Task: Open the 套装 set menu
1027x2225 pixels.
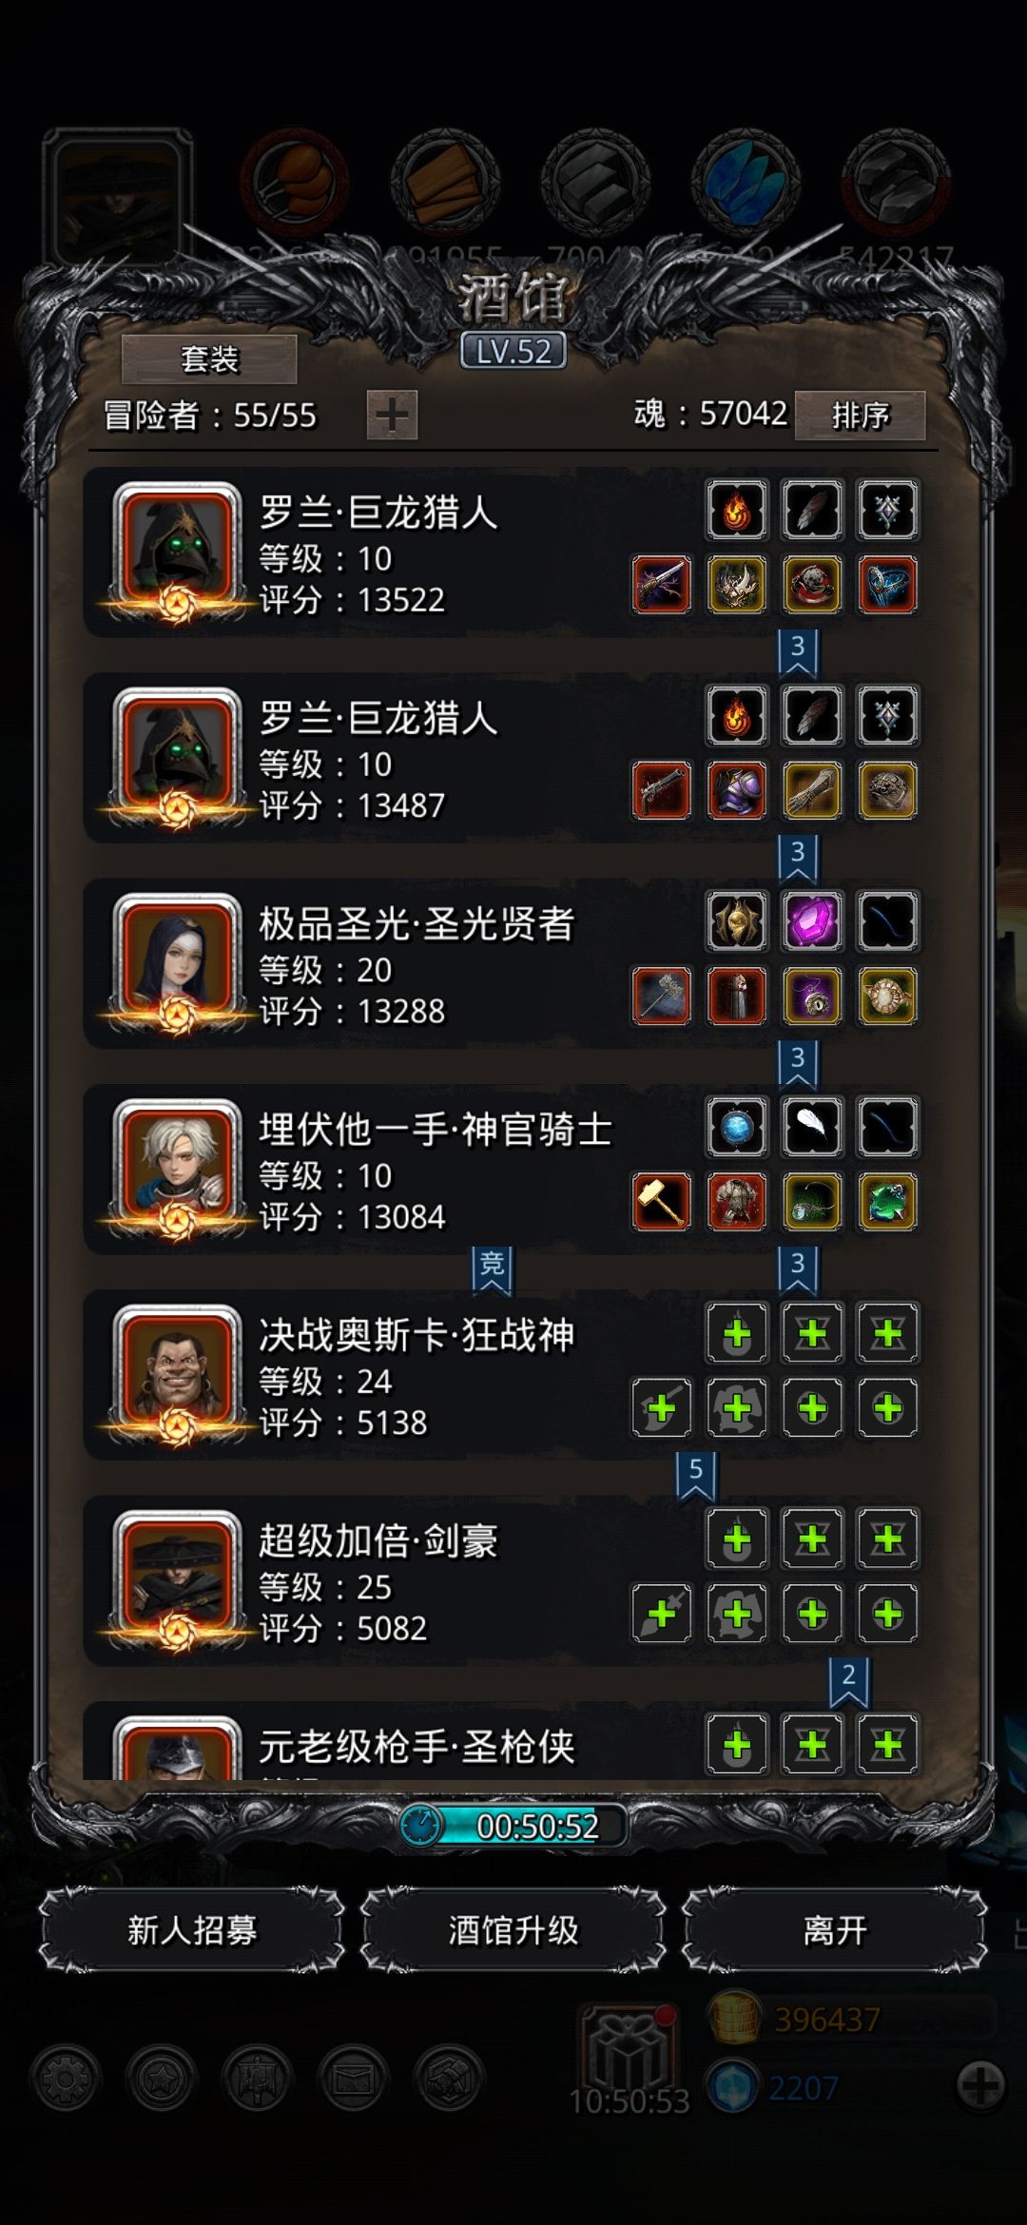Action: (209, 358)
